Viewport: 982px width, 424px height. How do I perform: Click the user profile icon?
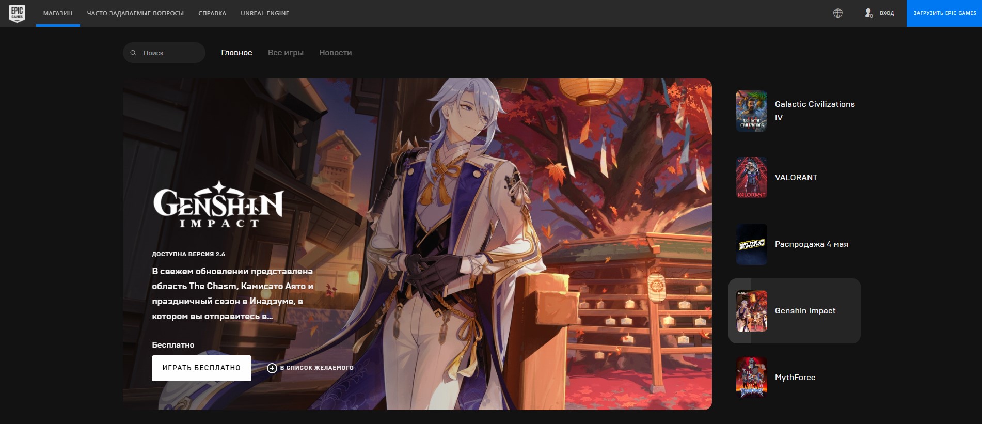[868, 13]
